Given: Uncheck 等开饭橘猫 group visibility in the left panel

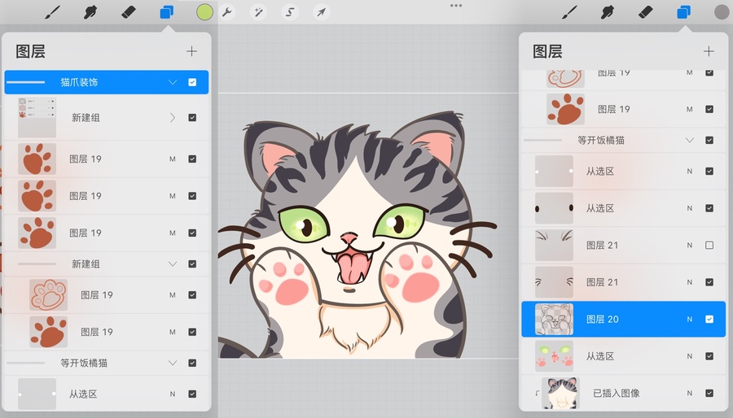Looking at the screenshot, I should (x=192, y=363).
